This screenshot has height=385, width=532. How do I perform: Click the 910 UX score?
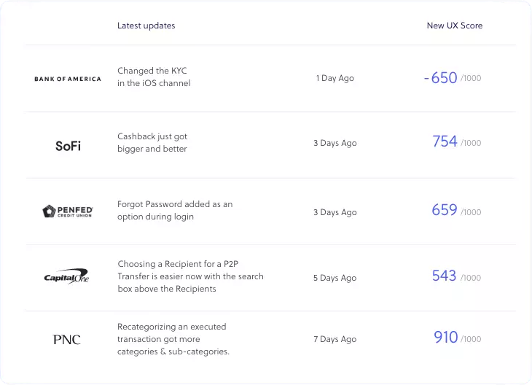click(x=446, y=337)
